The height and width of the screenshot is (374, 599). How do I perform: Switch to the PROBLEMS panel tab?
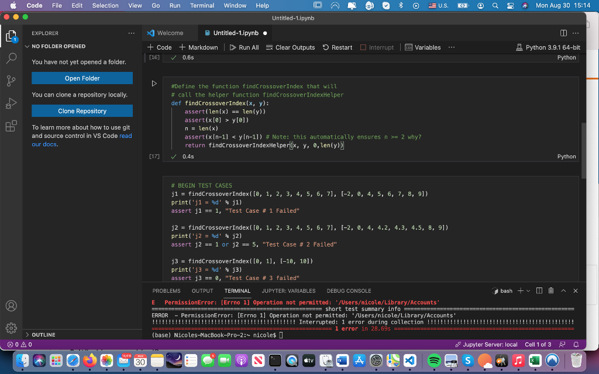(166, 290)
